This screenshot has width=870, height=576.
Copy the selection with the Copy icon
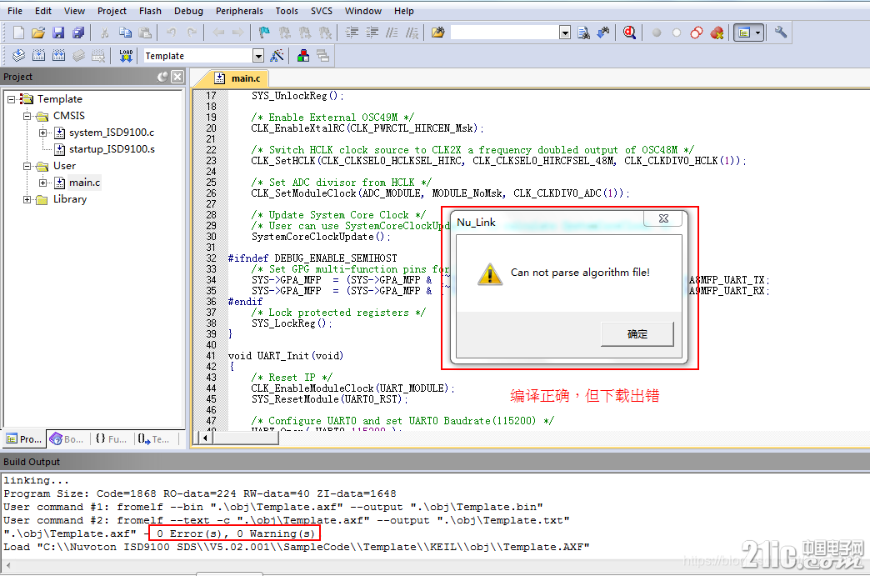[x=125, y=33]
